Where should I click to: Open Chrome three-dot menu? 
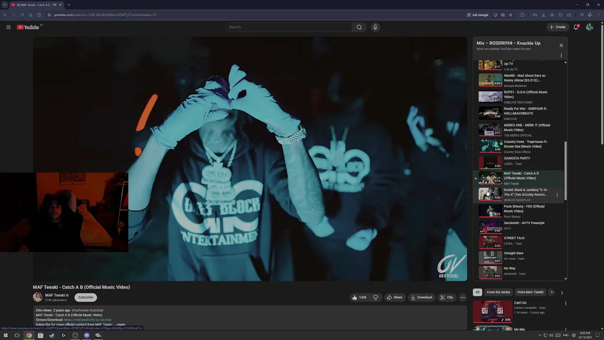(x=599, y=15)
